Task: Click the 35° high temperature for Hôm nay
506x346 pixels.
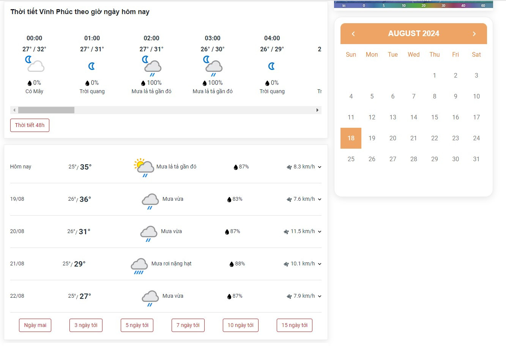Action: tap(86, 167)
